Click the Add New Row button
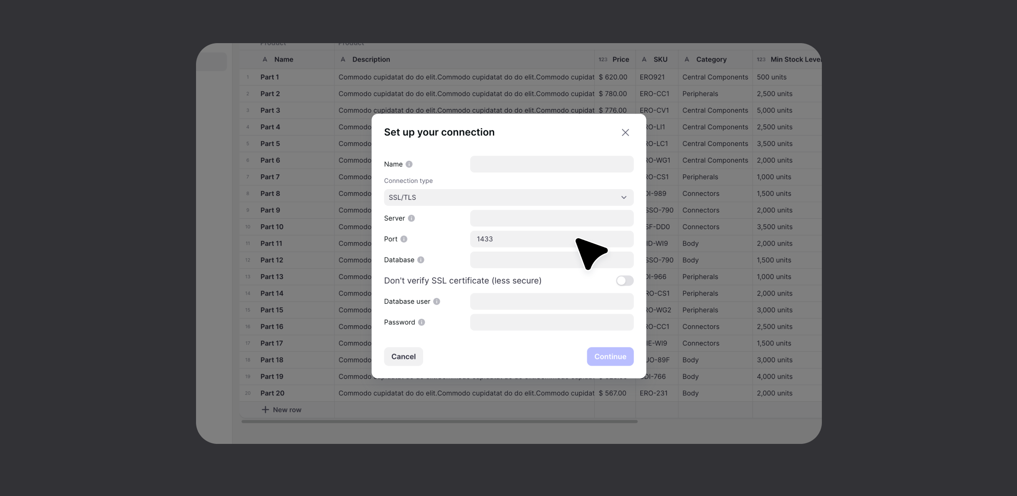Image resolution: width=1017 pixels, height=496 pixels. [x=280, y=409]
